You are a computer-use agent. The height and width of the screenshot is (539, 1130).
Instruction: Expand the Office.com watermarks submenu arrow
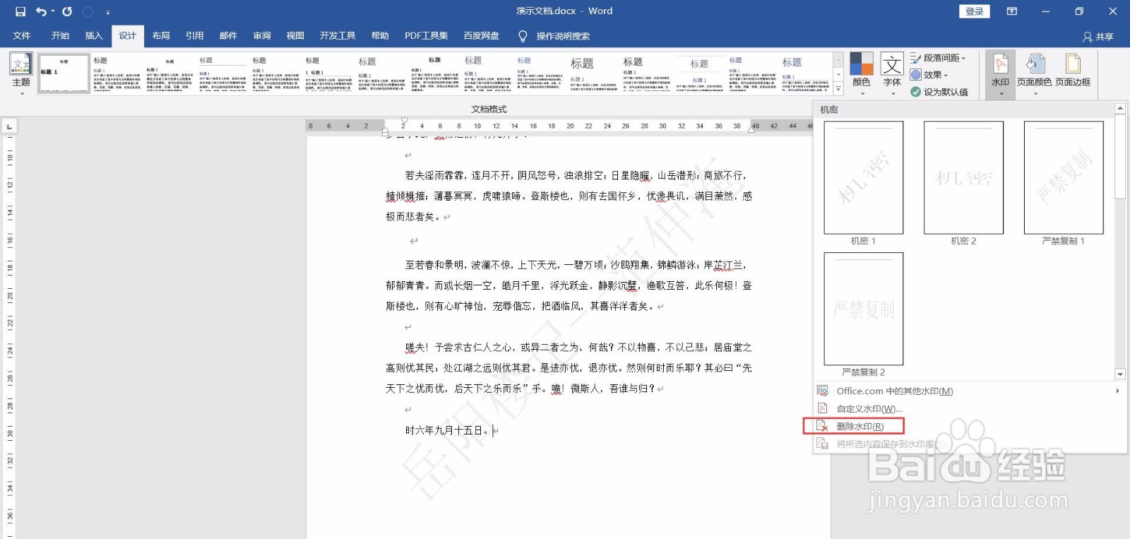tap(1117, 391)
